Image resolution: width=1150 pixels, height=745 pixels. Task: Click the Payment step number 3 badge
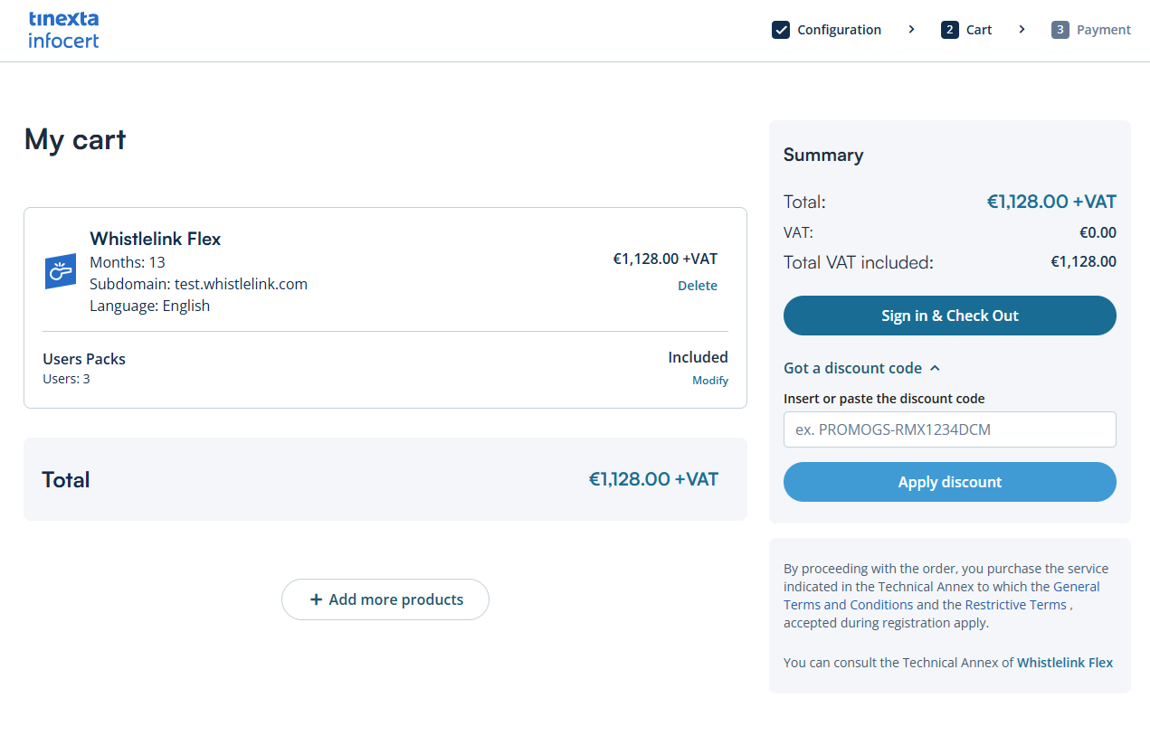coord(1060,30)
